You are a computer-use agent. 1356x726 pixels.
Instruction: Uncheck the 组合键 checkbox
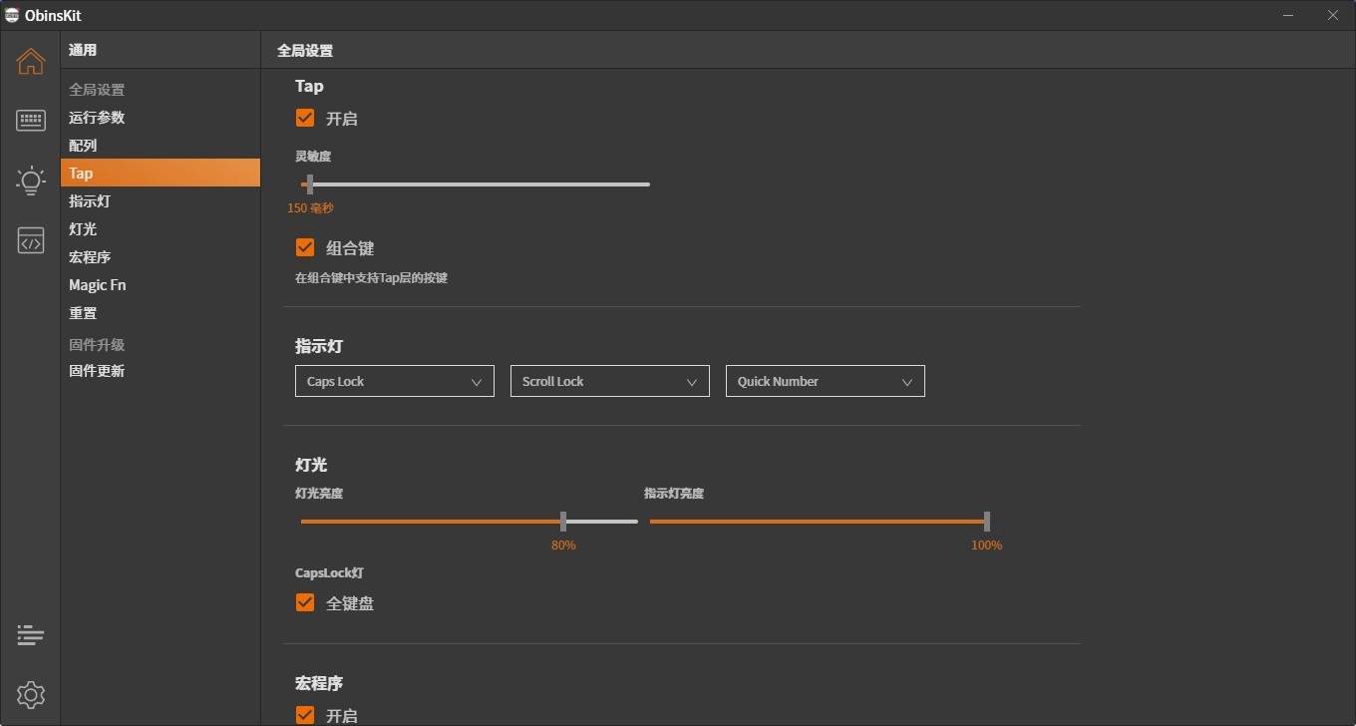[x=305, y=247]
